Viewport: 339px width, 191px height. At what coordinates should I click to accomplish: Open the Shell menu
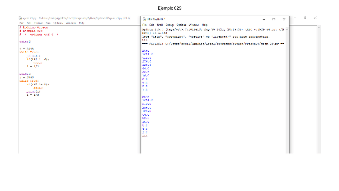(x=160, y=25)
